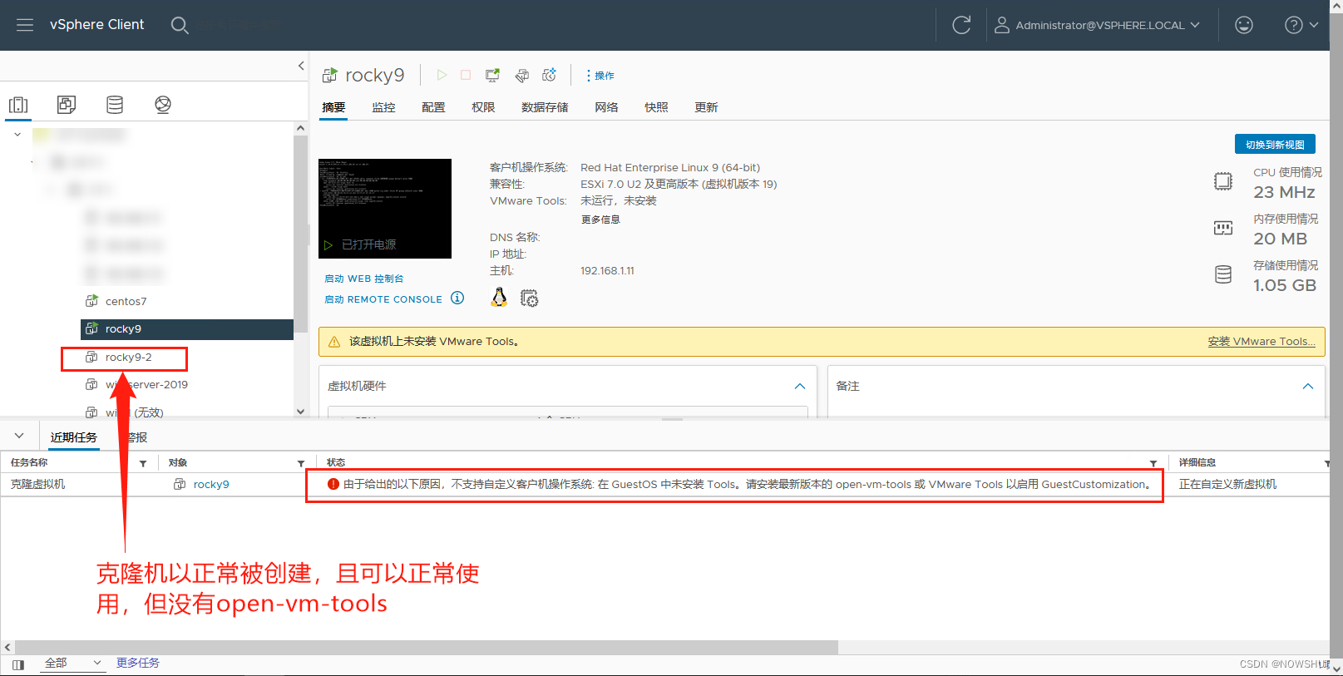Click the 切换到新视图 button
Screen dimensions: 1343x676
click(x=1275, y=145)
